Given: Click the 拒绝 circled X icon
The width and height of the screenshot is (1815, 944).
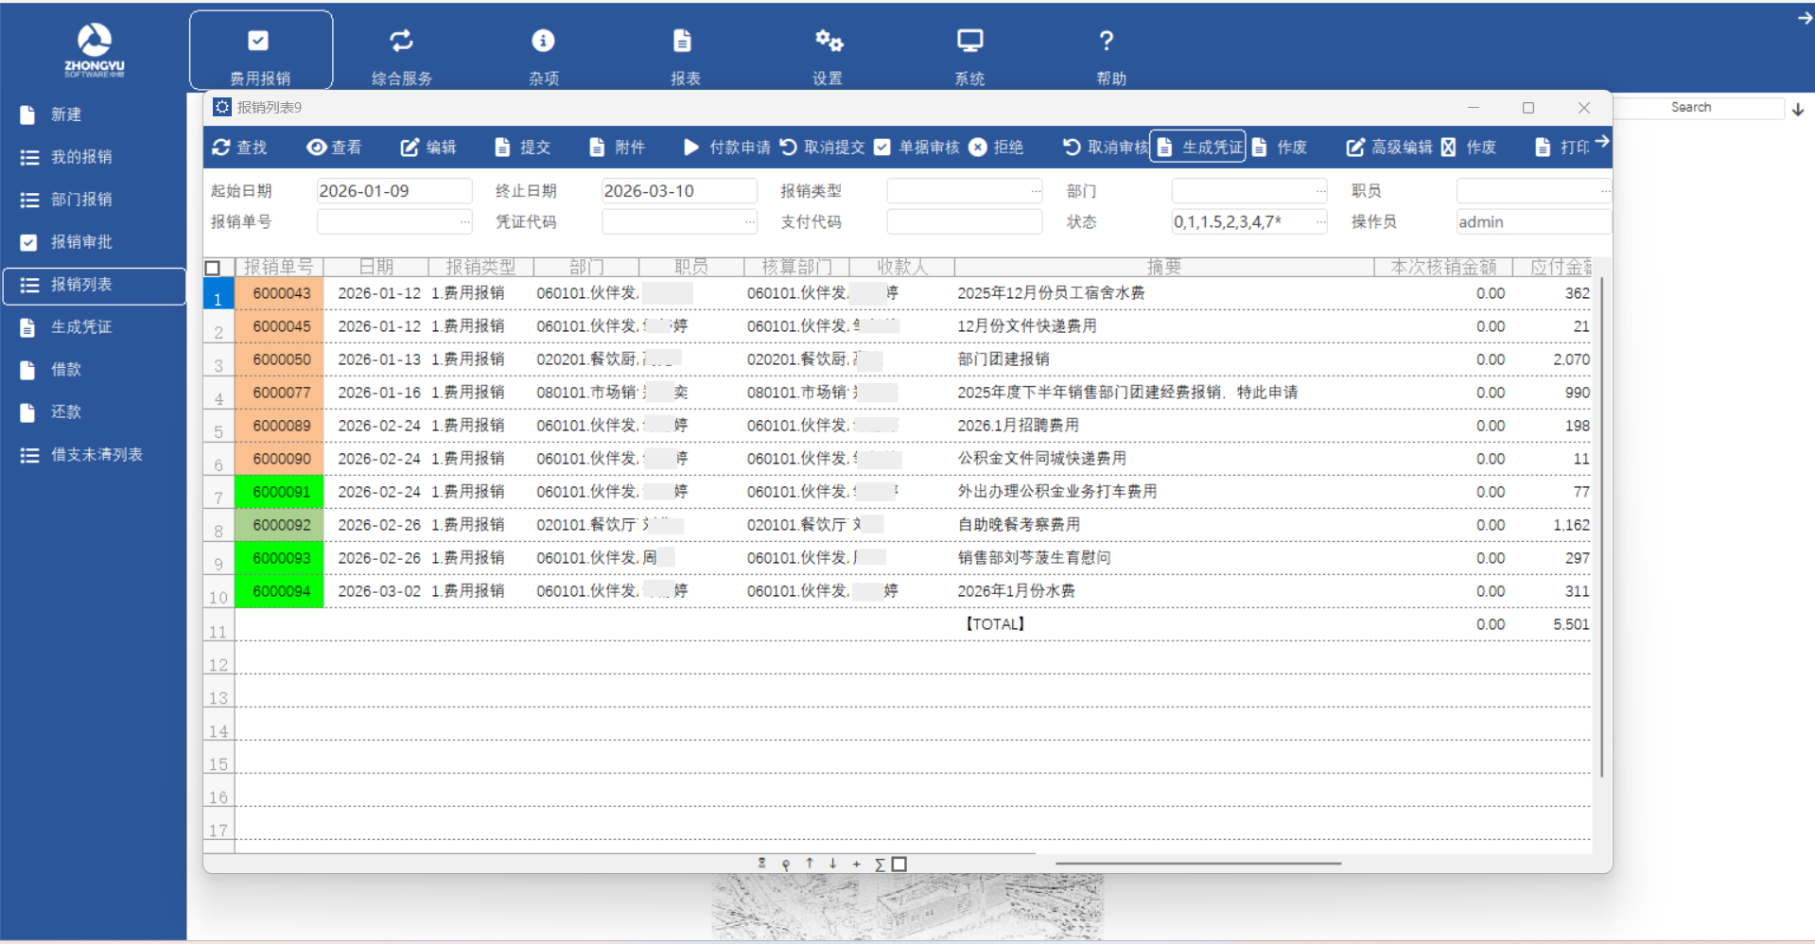Looking at the screenshot, I should [978, 148].
